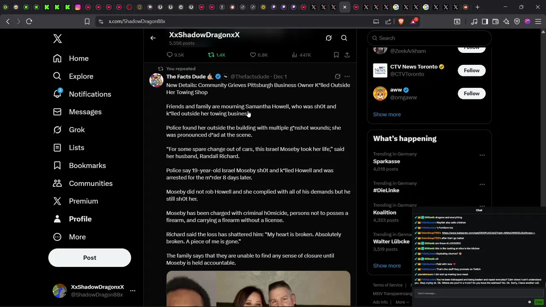
Task: Open Leo AI sparkle icon in toolbar
Action: coord(506,21)
